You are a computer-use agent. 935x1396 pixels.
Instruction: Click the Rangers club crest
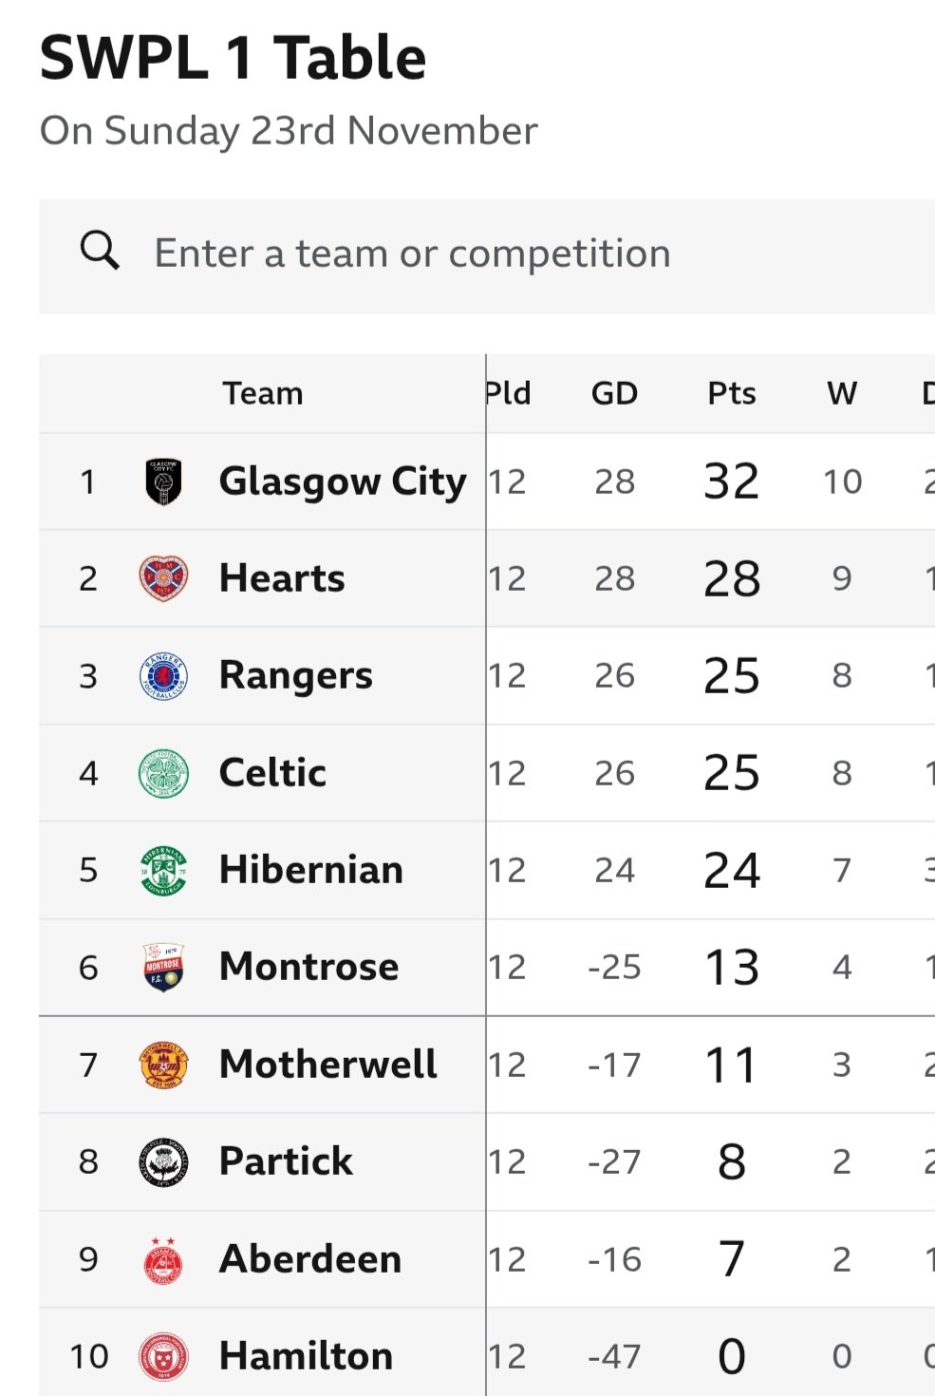(x=163, y=676)
